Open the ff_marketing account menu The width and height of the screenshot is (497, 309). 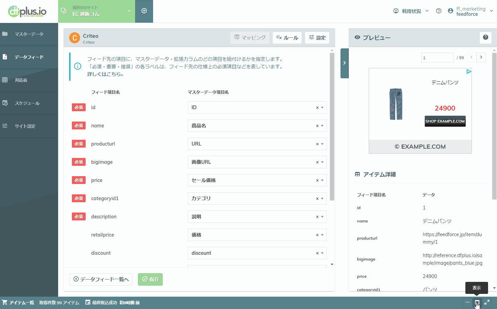pyautogui.click(x=471, y=11)
